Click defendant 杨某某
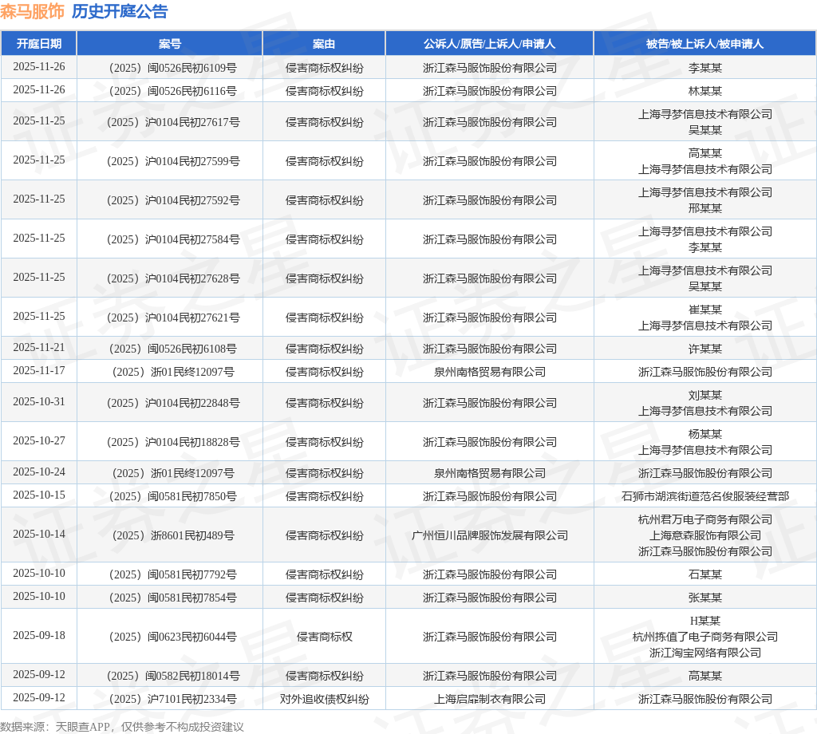Image resolution: width=817 pixels, height=734 pixels. (x=705, y=434)
